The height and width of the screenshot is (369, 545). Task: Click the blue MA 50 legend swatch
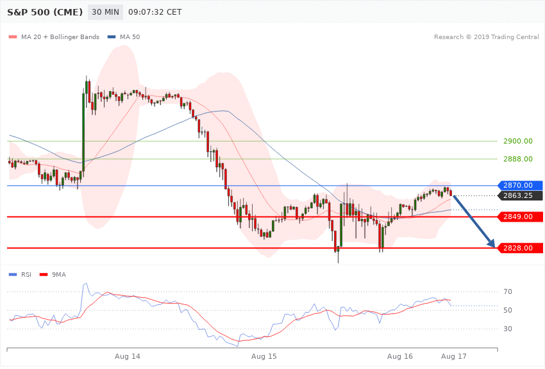(112, 37)
